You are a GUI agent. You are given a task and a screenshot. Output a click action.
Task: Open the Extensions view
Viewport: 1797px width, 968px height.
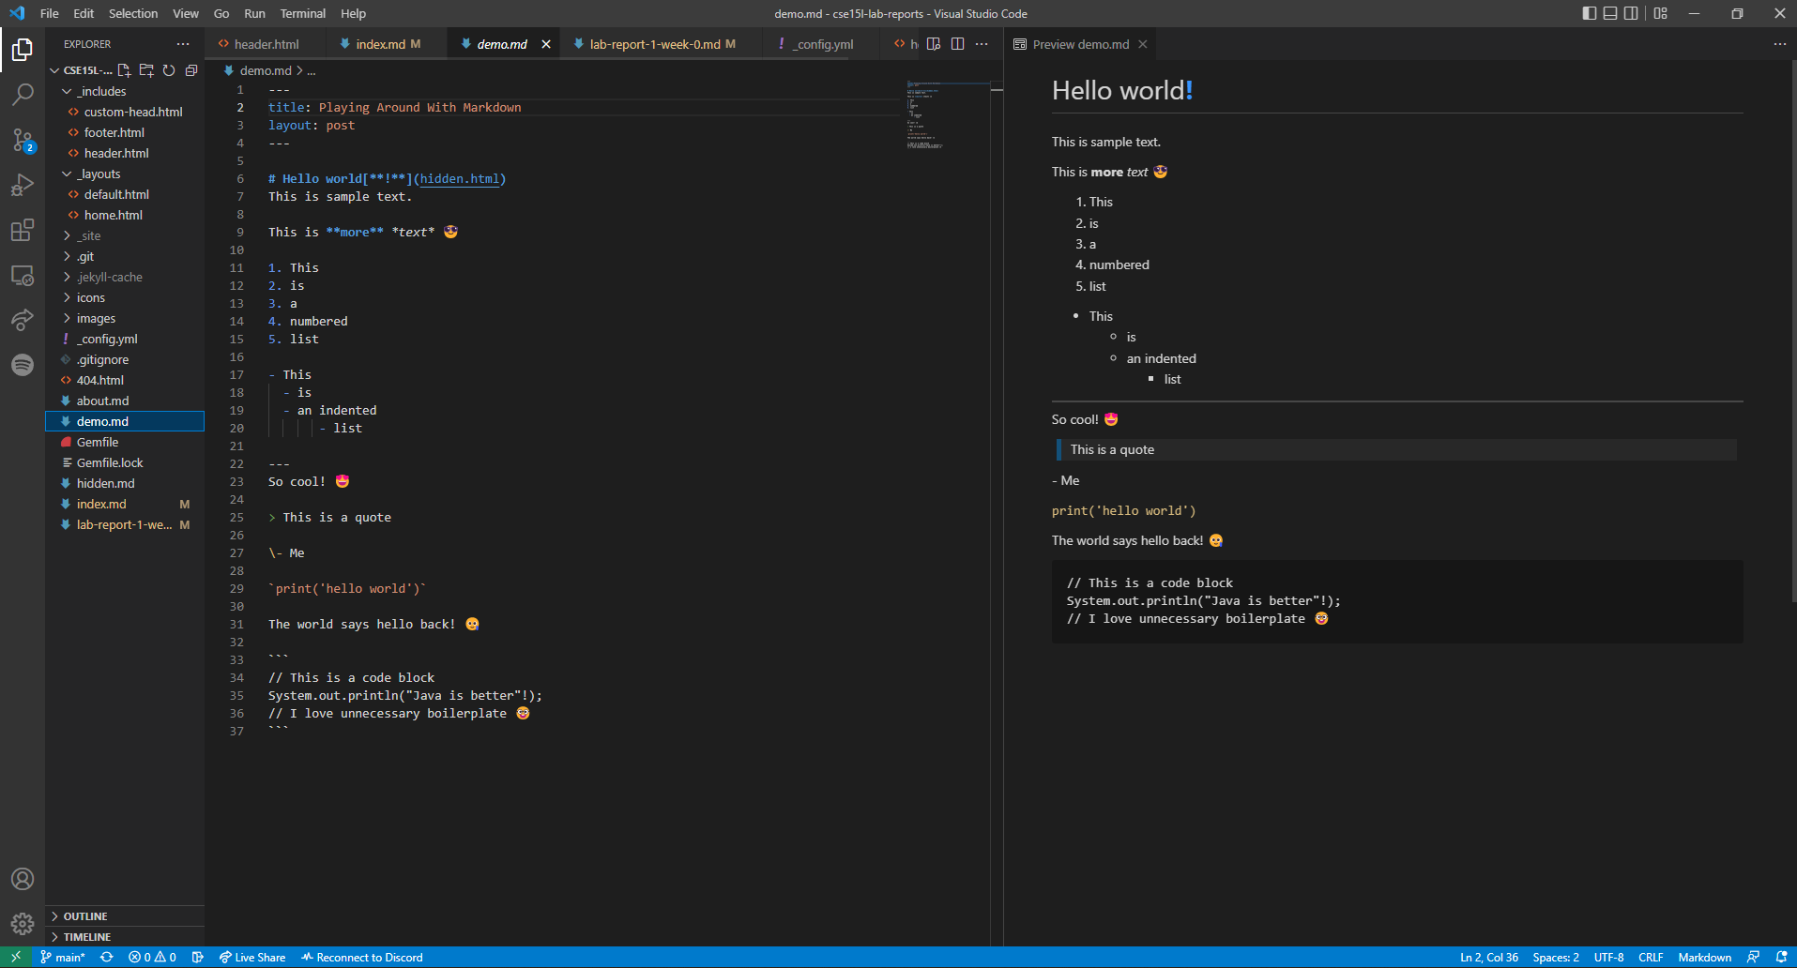point(23,230)
